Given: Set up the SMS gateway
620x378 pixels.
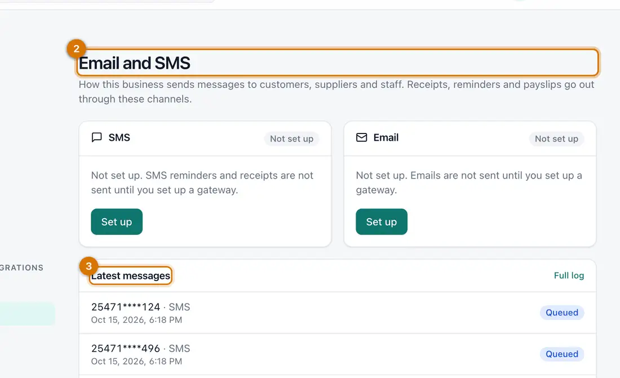Looking at the screenshot, I should [x=117, y=222].
